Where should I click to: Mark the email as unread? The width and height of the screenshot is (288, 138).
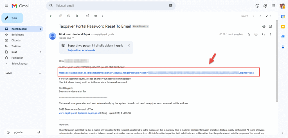coord(87,16)
